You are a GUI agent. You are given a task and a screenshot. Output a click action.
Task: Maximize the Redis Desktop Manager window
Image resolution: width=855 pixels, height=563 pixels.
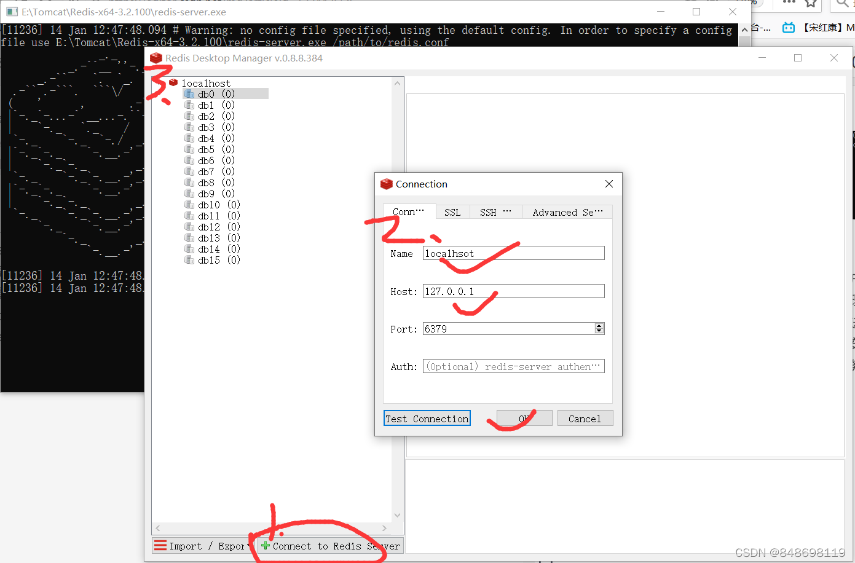pyautogui.click(x=798, y=58)
